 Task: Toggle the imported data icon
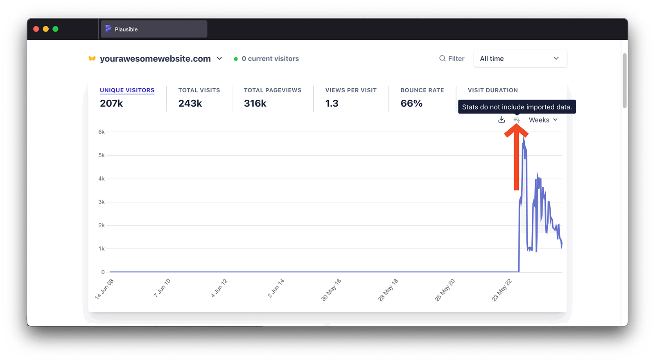pos(517,120)
